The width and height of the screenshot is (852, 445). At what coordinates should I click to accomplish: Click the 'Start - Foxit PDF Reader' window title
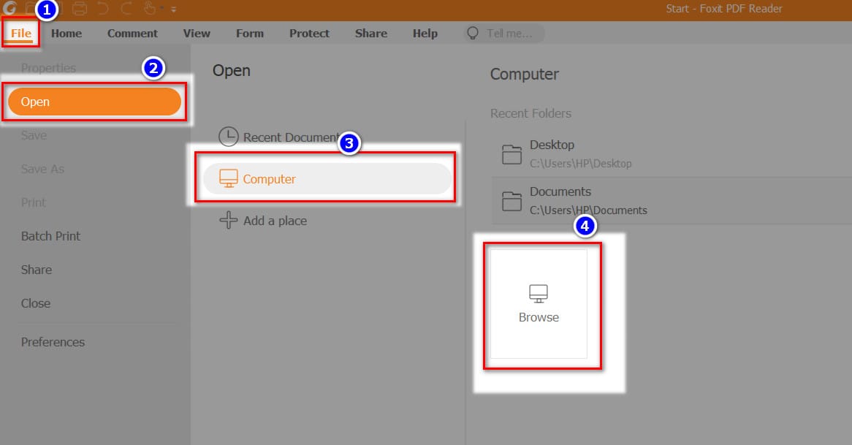click(724, 9)
